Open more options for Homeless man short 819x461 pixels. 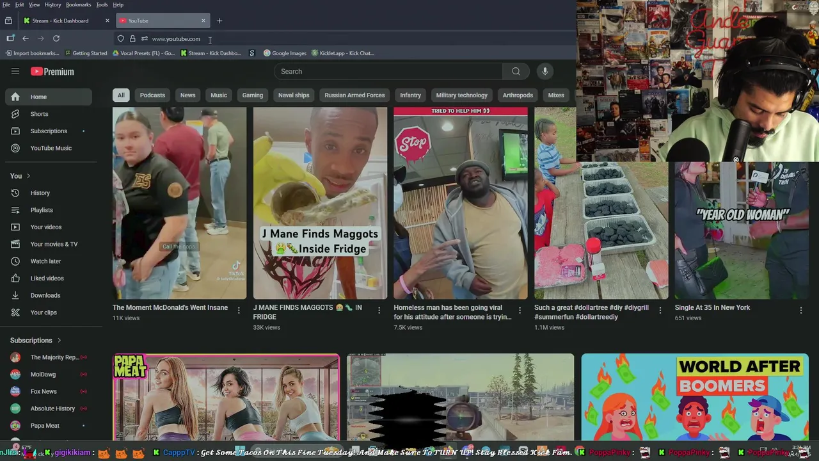520,310
